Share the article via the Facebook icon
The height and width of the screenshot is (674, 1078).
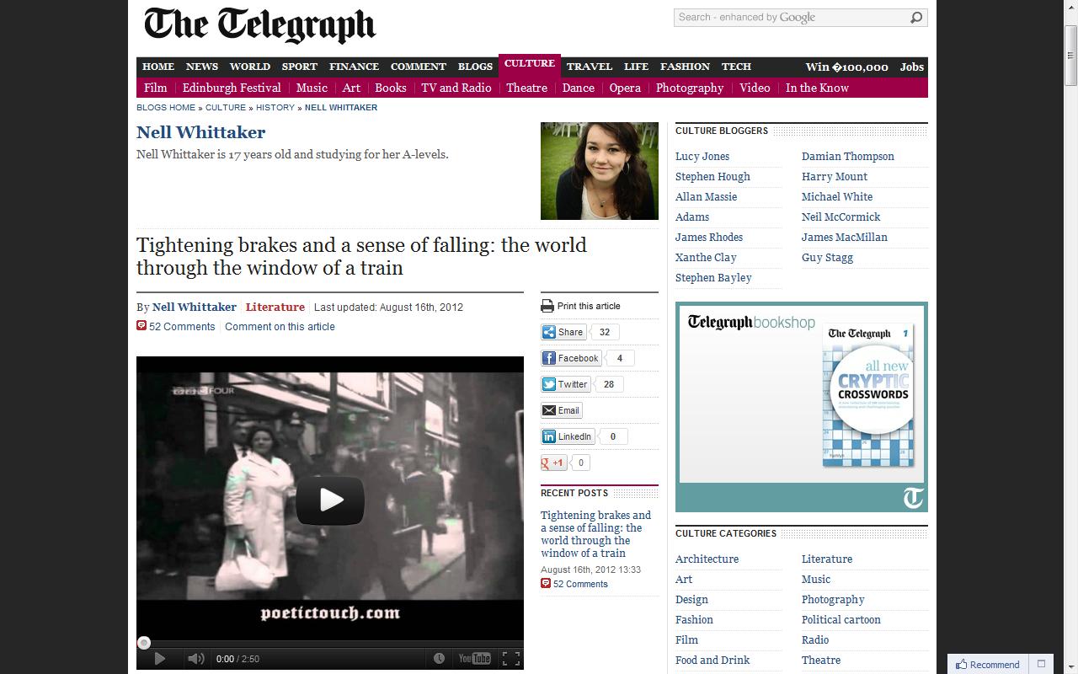point(549,358)
